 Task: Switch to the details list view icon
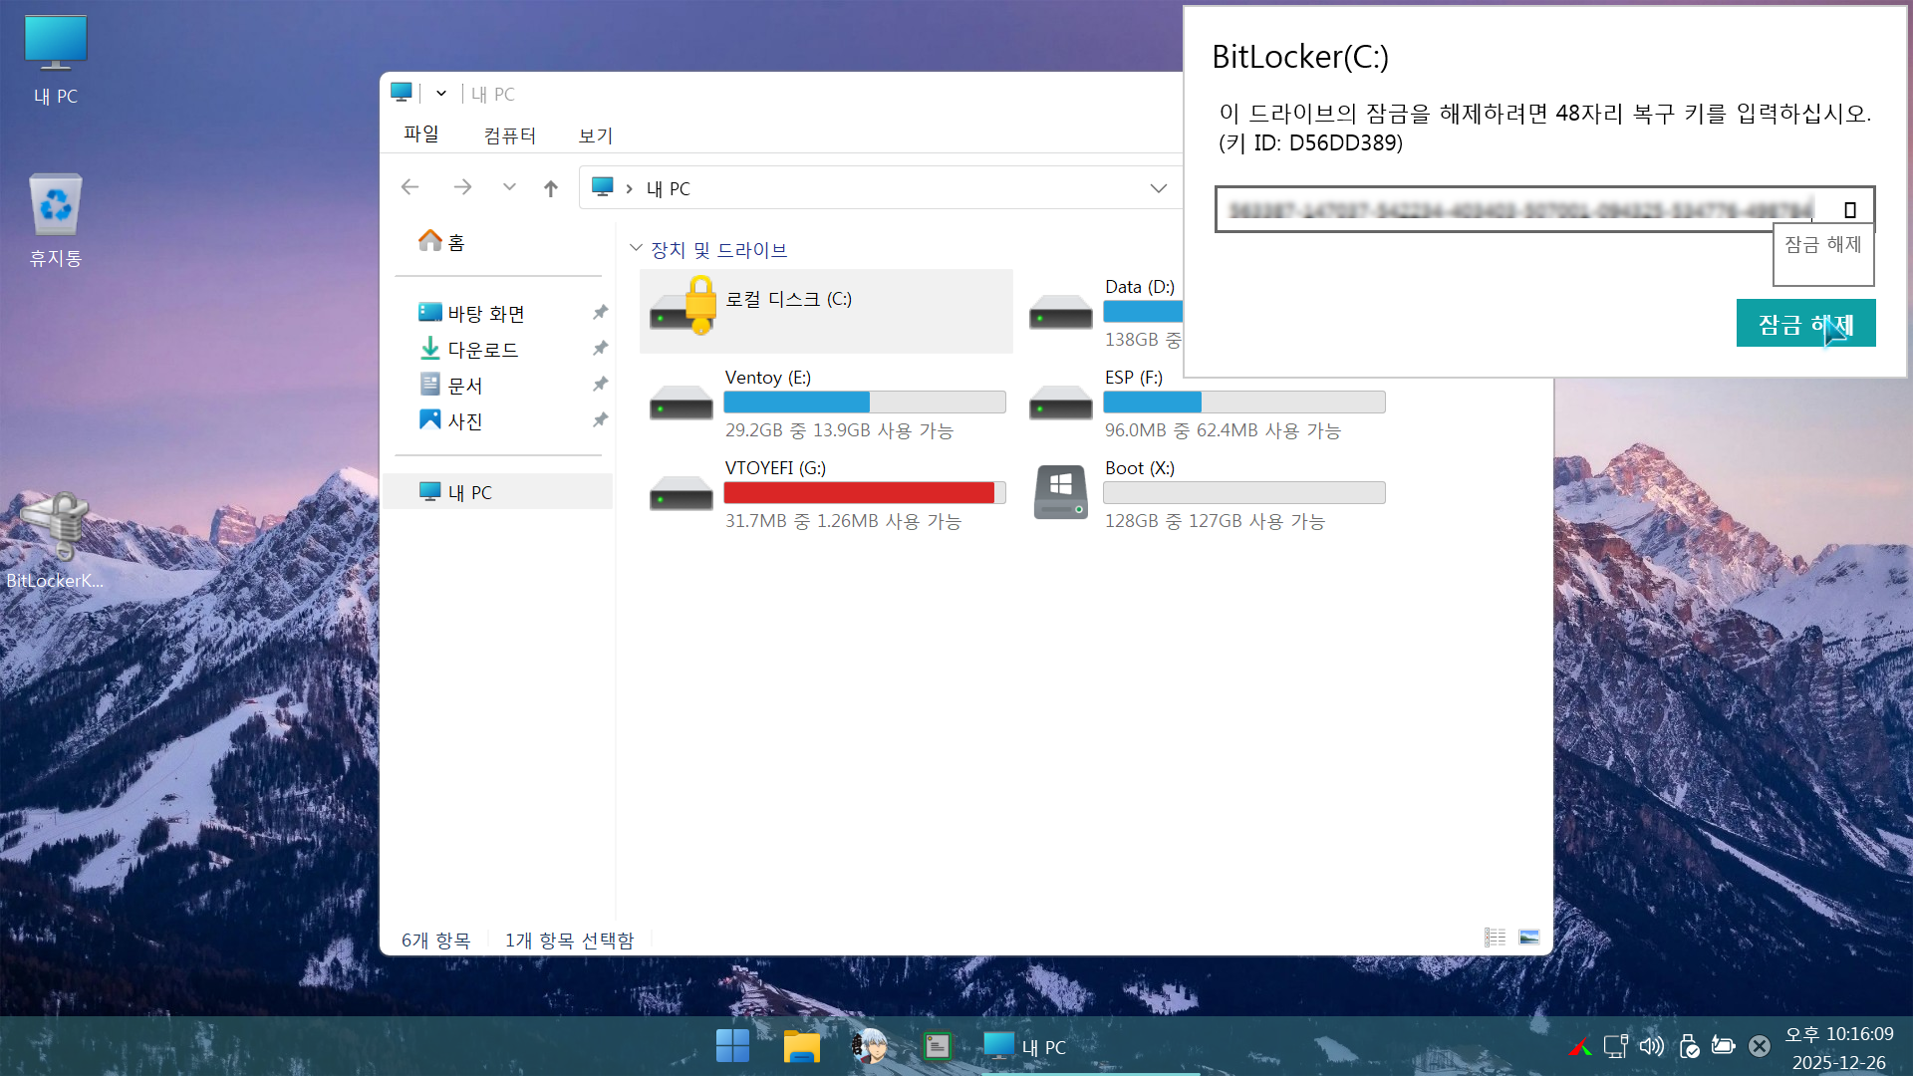[x=1495, y=938]
